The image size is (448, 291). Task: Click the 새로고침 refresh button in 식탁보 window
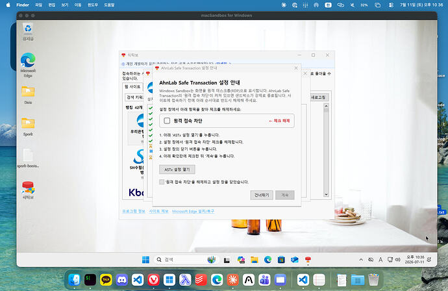(x=318, y=97)
